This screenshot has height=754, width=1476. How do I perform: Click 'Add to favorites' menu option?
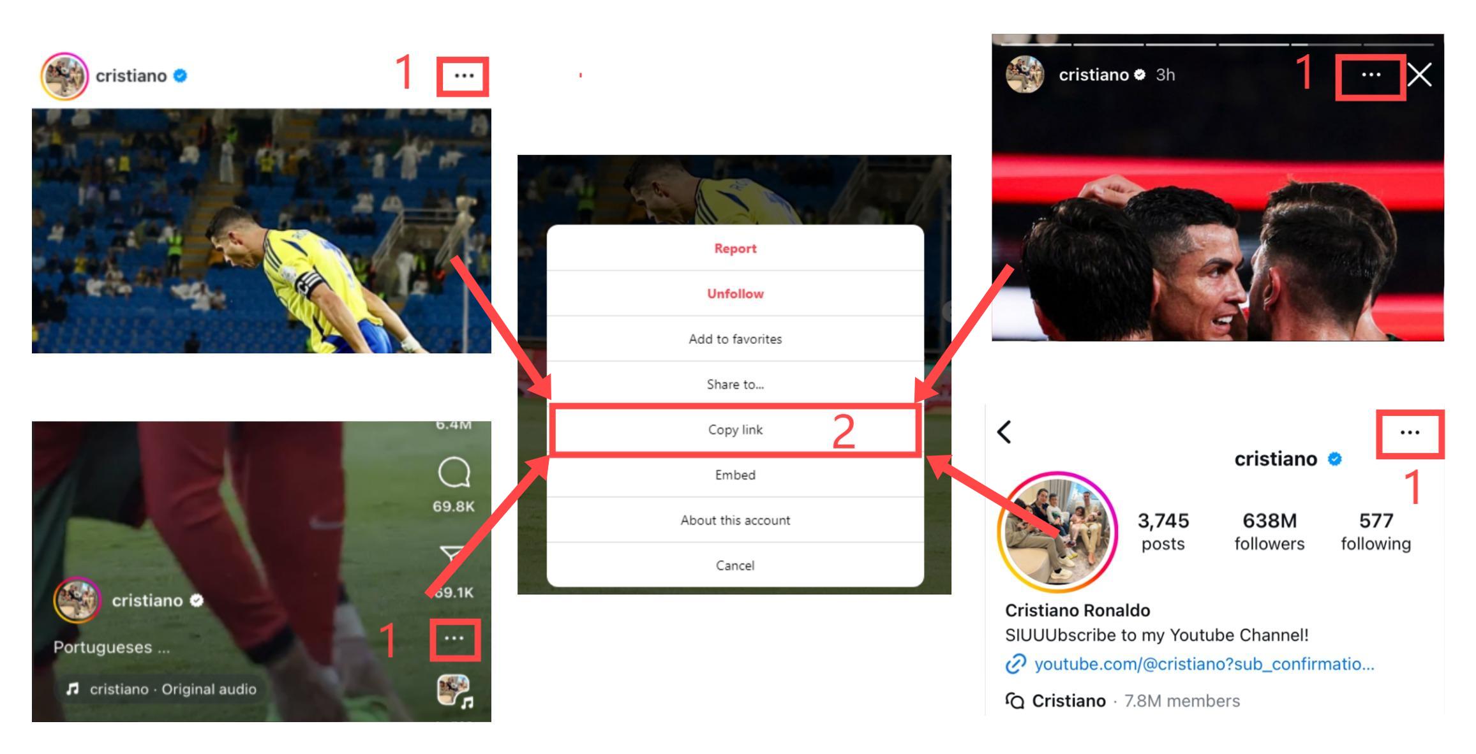[x=734, y=339]
